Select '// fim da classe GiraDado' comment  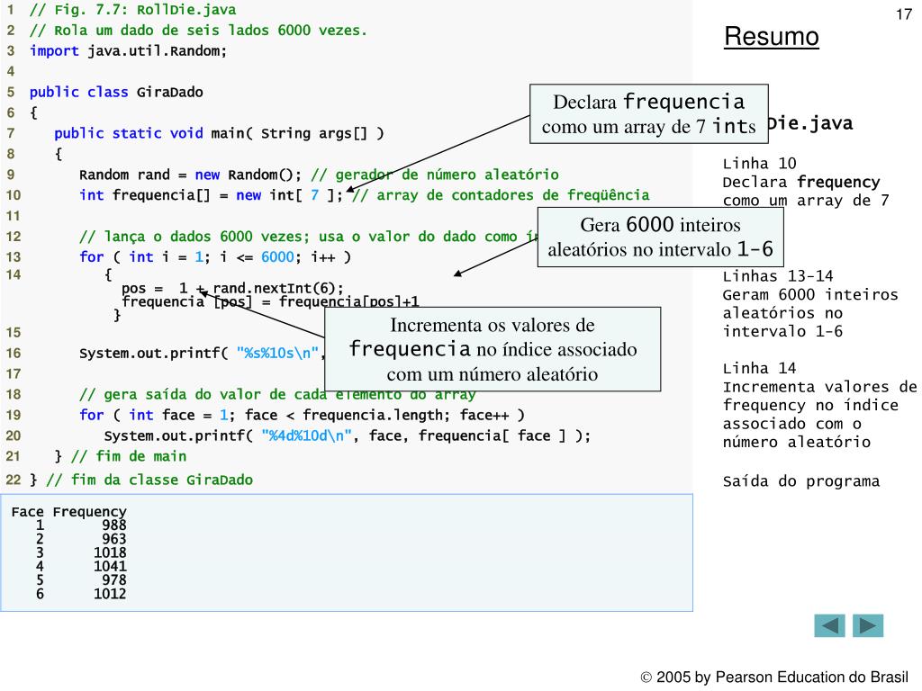pyautogui.click(x=149, y=480)
